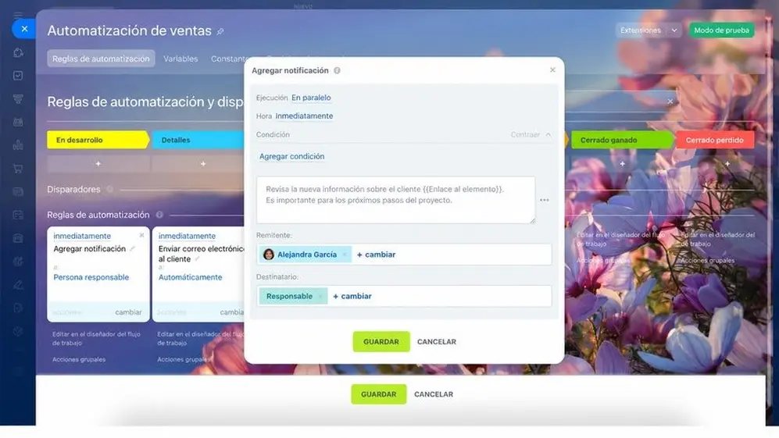Click the Remitente input field empty area
Viewport: 779px width, 438px height.
[472, 255]
